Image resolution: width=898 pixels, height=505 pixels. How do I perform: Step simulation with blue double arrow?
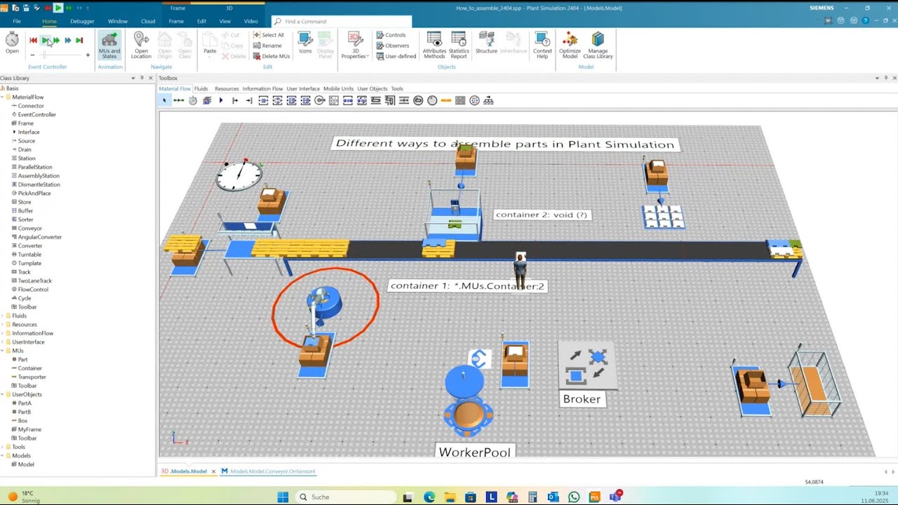[68, 41]
